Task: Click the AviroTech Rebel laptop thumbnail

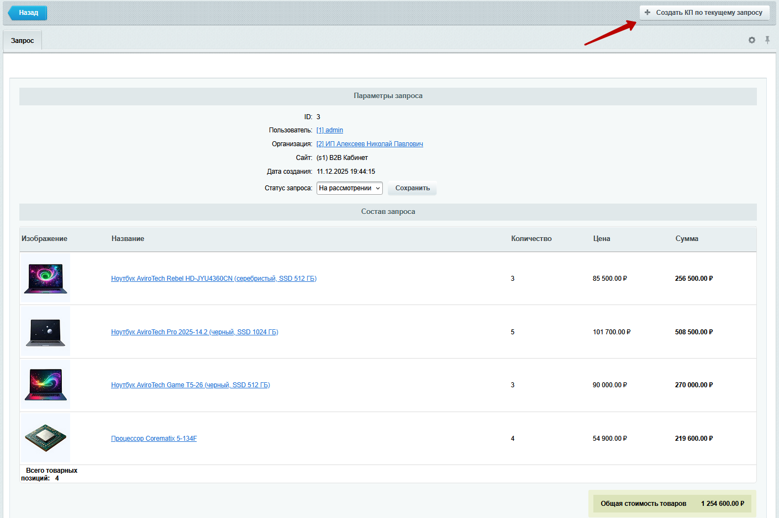Action: pos(46,279)
